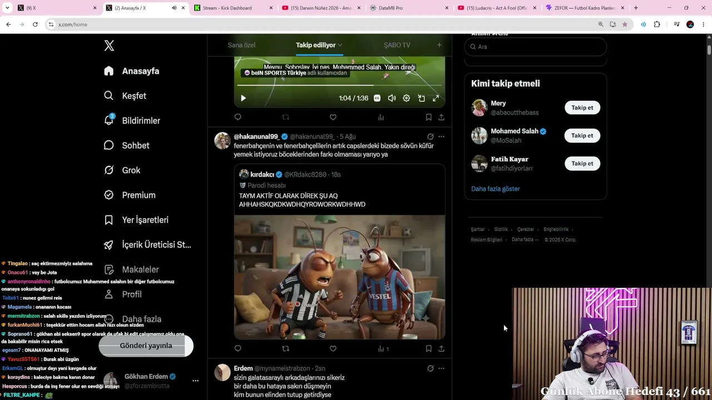
Task: Switch to Stream - Kick Dashboard tab
Action: coord(233,8)
